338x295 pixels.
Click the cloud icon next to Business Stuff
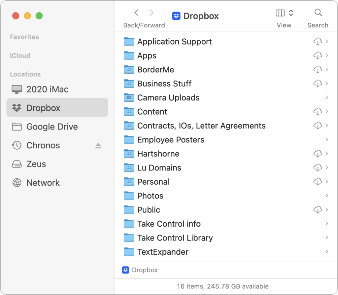point(318,83)
